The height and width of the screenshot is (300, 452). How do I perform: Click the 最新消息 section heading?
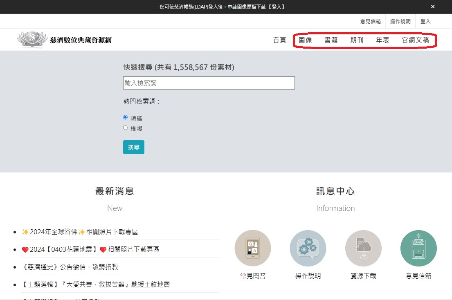pos(115,191)
